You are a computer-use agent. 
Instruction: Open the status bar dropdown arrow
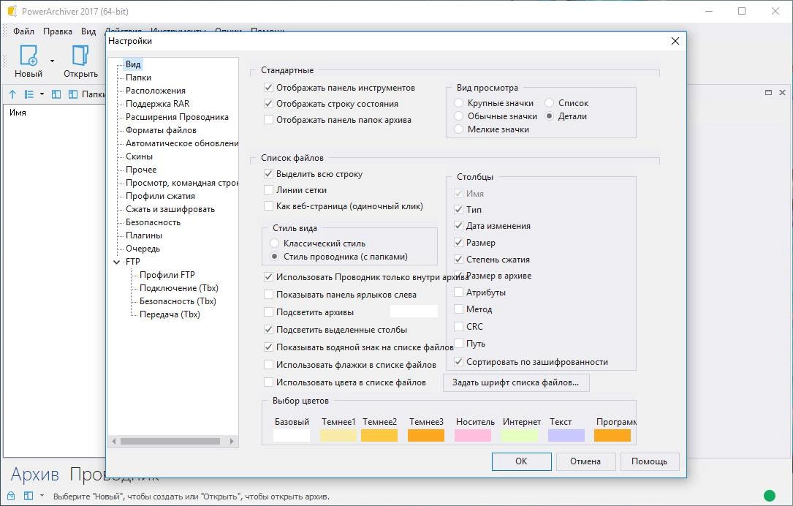click(x=42, y=496)
